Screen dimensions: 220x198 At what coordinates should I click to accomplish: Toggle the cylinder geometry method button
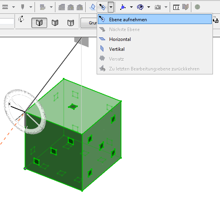71,23
